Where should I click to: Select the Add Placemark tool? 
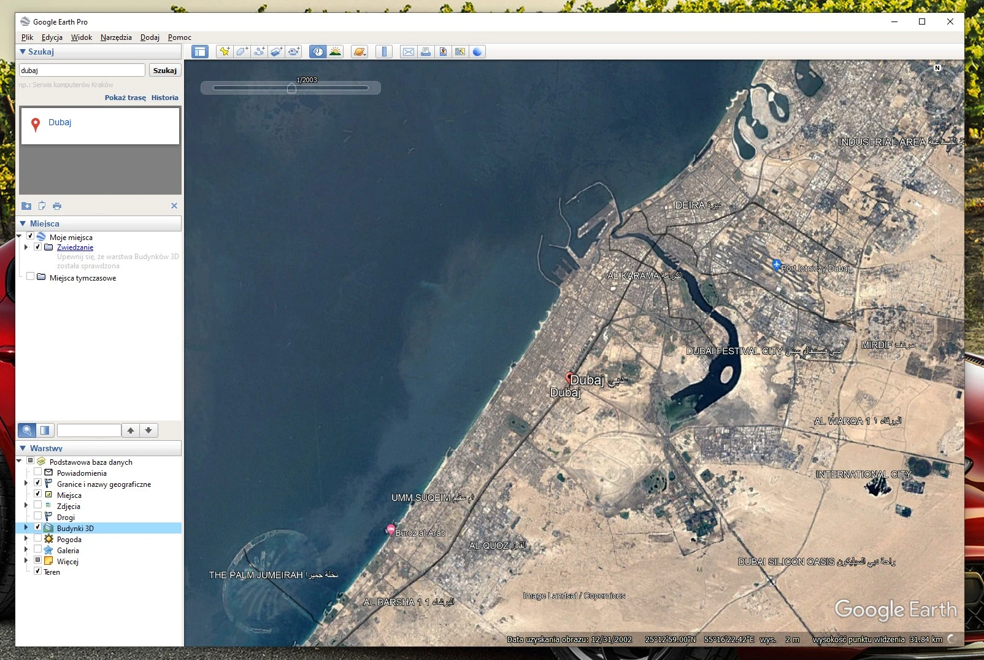(224, 52)
